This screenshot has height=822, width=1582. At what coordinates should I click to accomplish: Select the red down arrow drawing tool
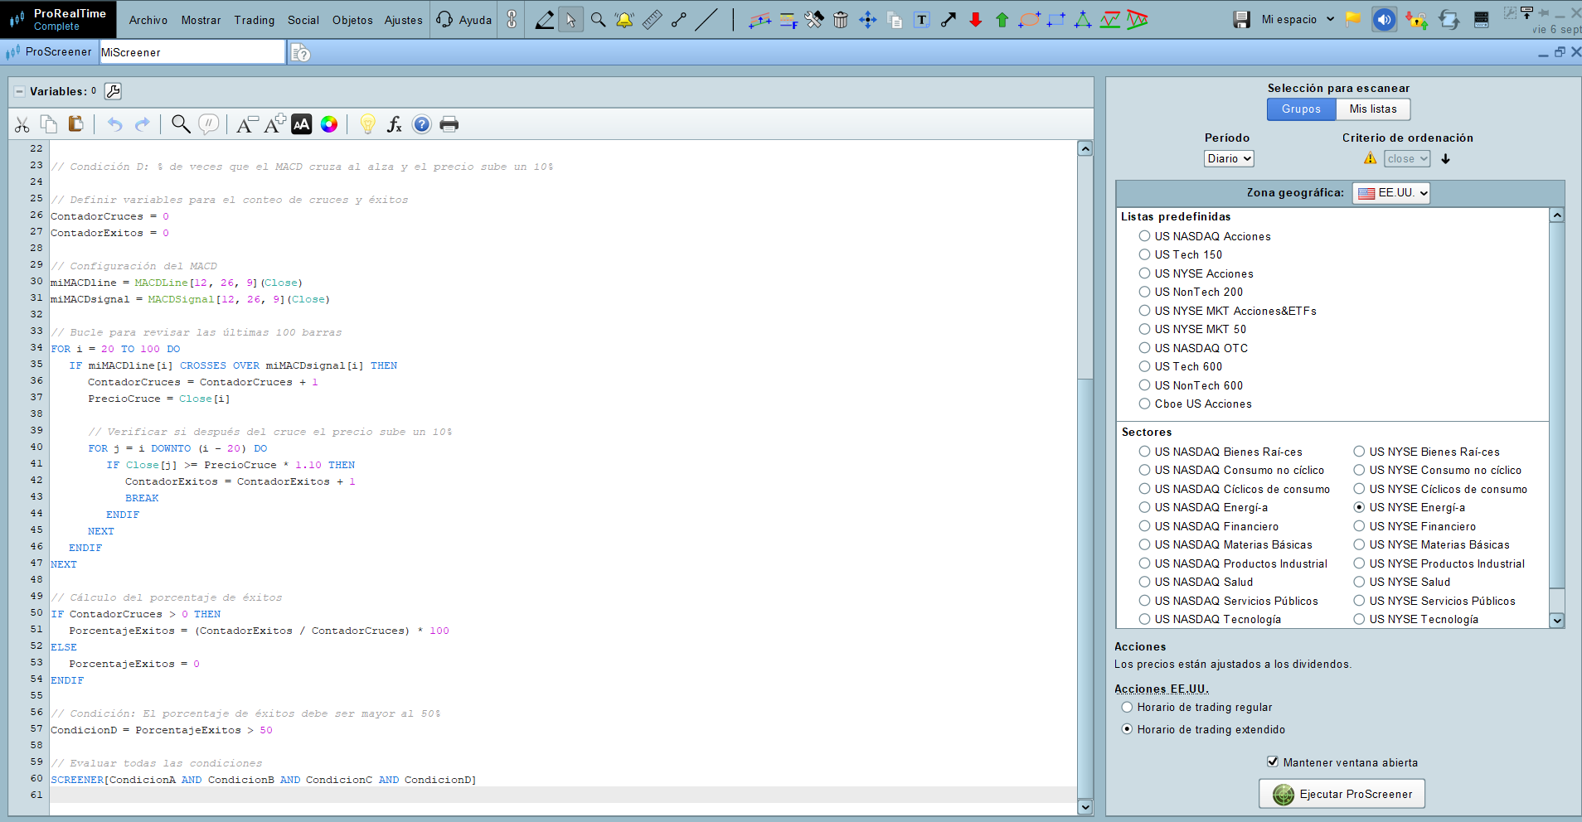(975, 20)
